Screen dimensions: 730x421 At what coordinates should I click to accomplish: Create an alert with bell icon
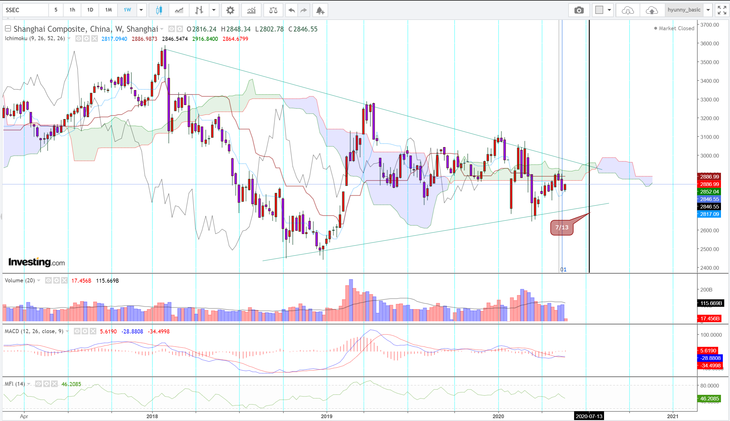[x=320, y=10]
